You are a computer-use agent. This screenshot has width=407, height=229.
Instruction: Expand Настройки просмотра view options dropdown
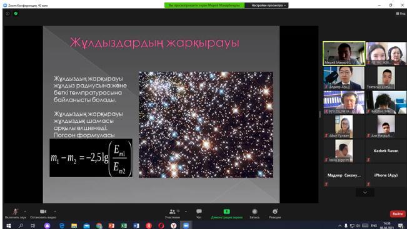(266, 5)
